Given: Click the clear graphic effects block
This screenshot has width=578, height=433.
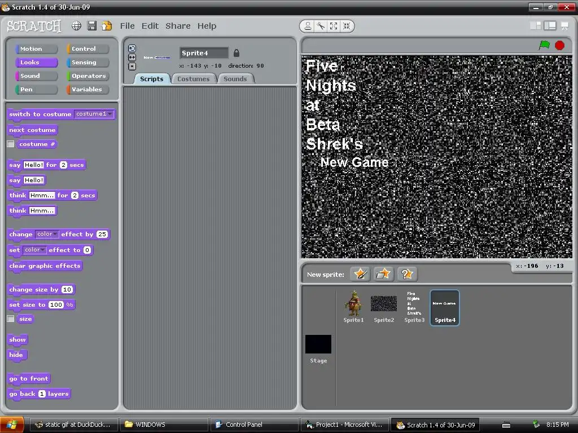Looking at the screenshot, I should (x=45, y=266).
